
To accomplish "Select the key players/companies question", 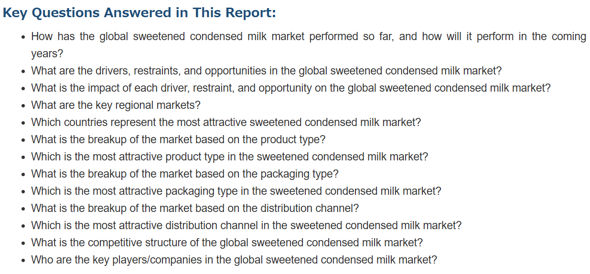I will 234,260.
